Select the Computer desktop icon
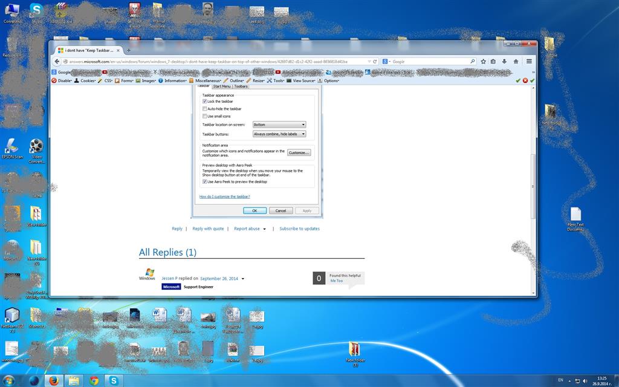 tap(12, 13)
